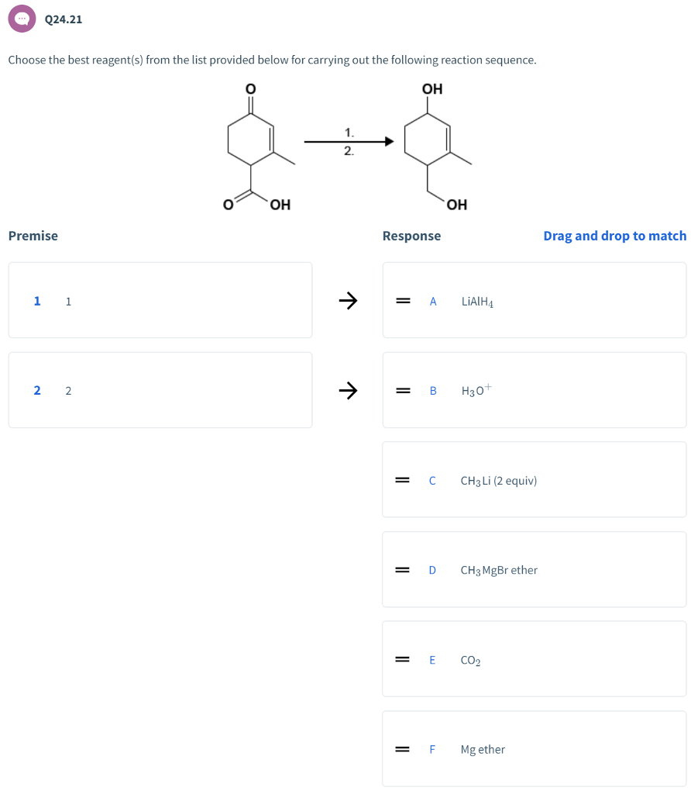Click the arrow icon next to premise 1
Screen dimensions: 691x794
(348, 301)
